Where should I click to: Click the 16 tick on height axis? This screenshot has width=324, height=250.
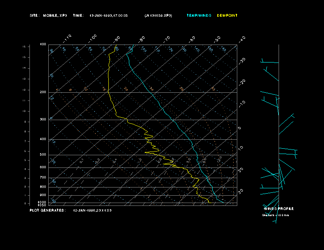[25, 47]
